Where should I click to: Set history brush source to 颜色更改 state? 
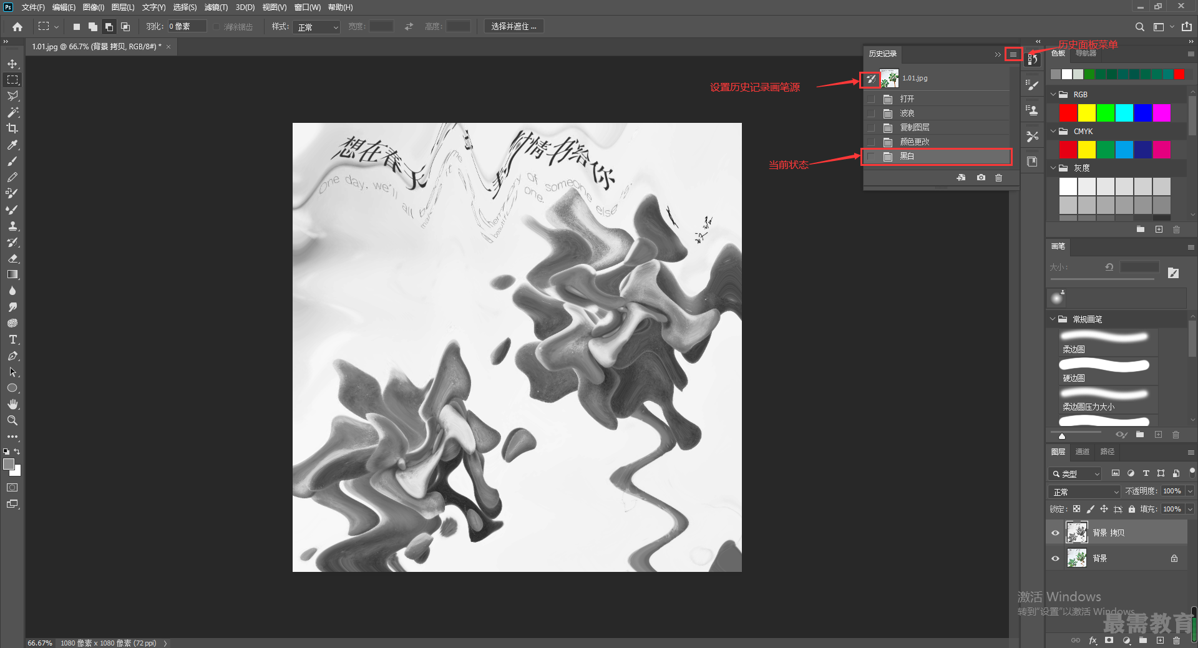pos(871,142)
